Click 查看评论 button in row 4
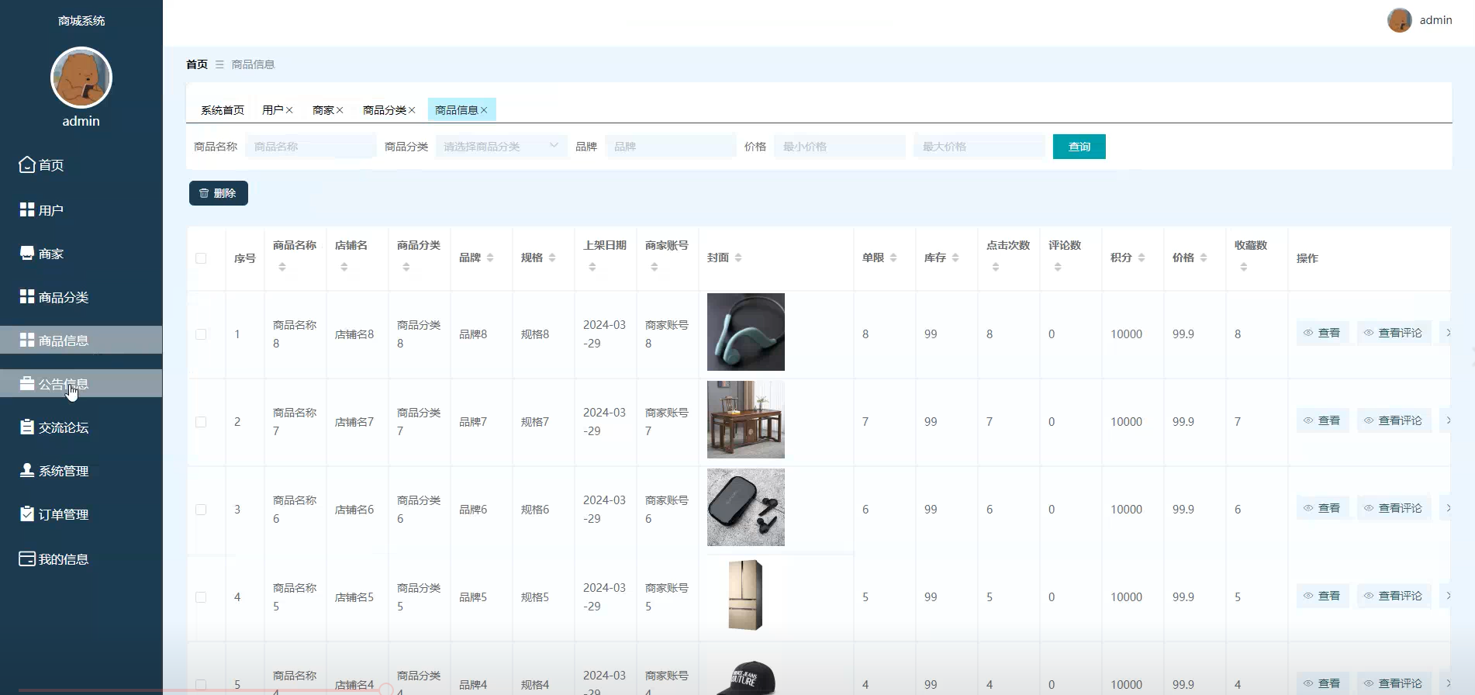The width and height of the screenshot is (1475, 695). (x=1394, y=596)
